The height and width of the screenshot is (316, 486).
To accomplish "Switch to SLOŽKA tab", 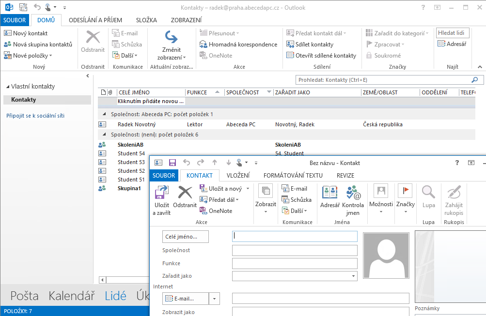I will click(x=146, y=20).
